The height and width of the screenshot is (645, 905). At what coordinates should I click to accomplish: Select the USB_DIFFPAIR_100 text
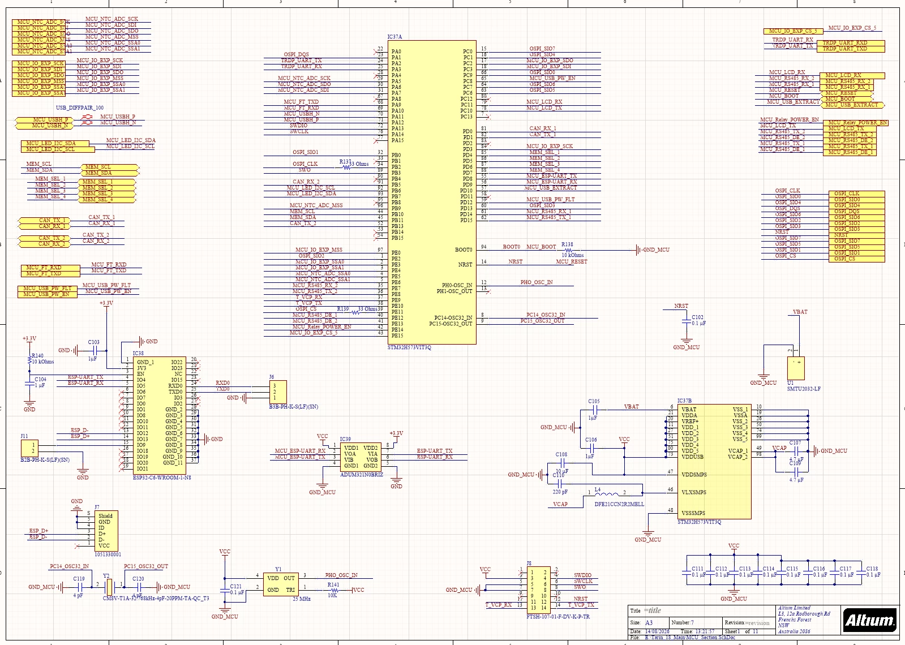(80, 107)
